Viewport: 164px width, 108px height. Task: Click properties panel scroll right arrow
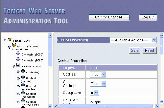(x=157, y=106)
